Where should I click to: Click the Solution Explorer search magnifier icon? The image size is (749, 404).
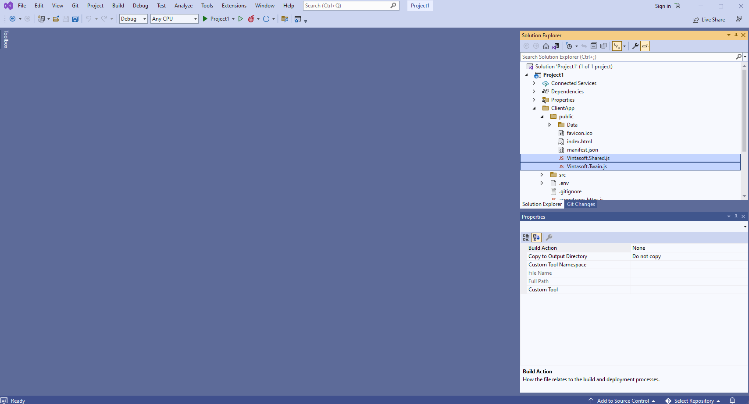(739, 57)
